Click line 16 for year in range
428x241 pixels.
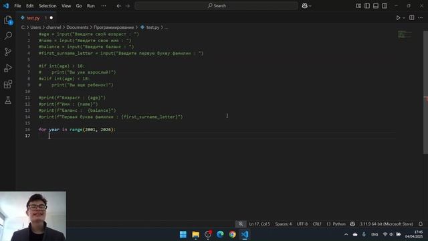coord(78,129)
